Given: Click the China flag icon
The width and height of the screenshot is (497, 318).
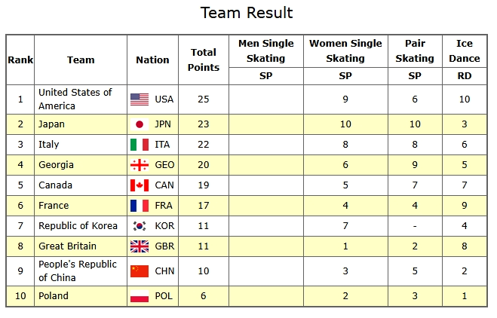Looking at the screenshot, I should (140, 271).
